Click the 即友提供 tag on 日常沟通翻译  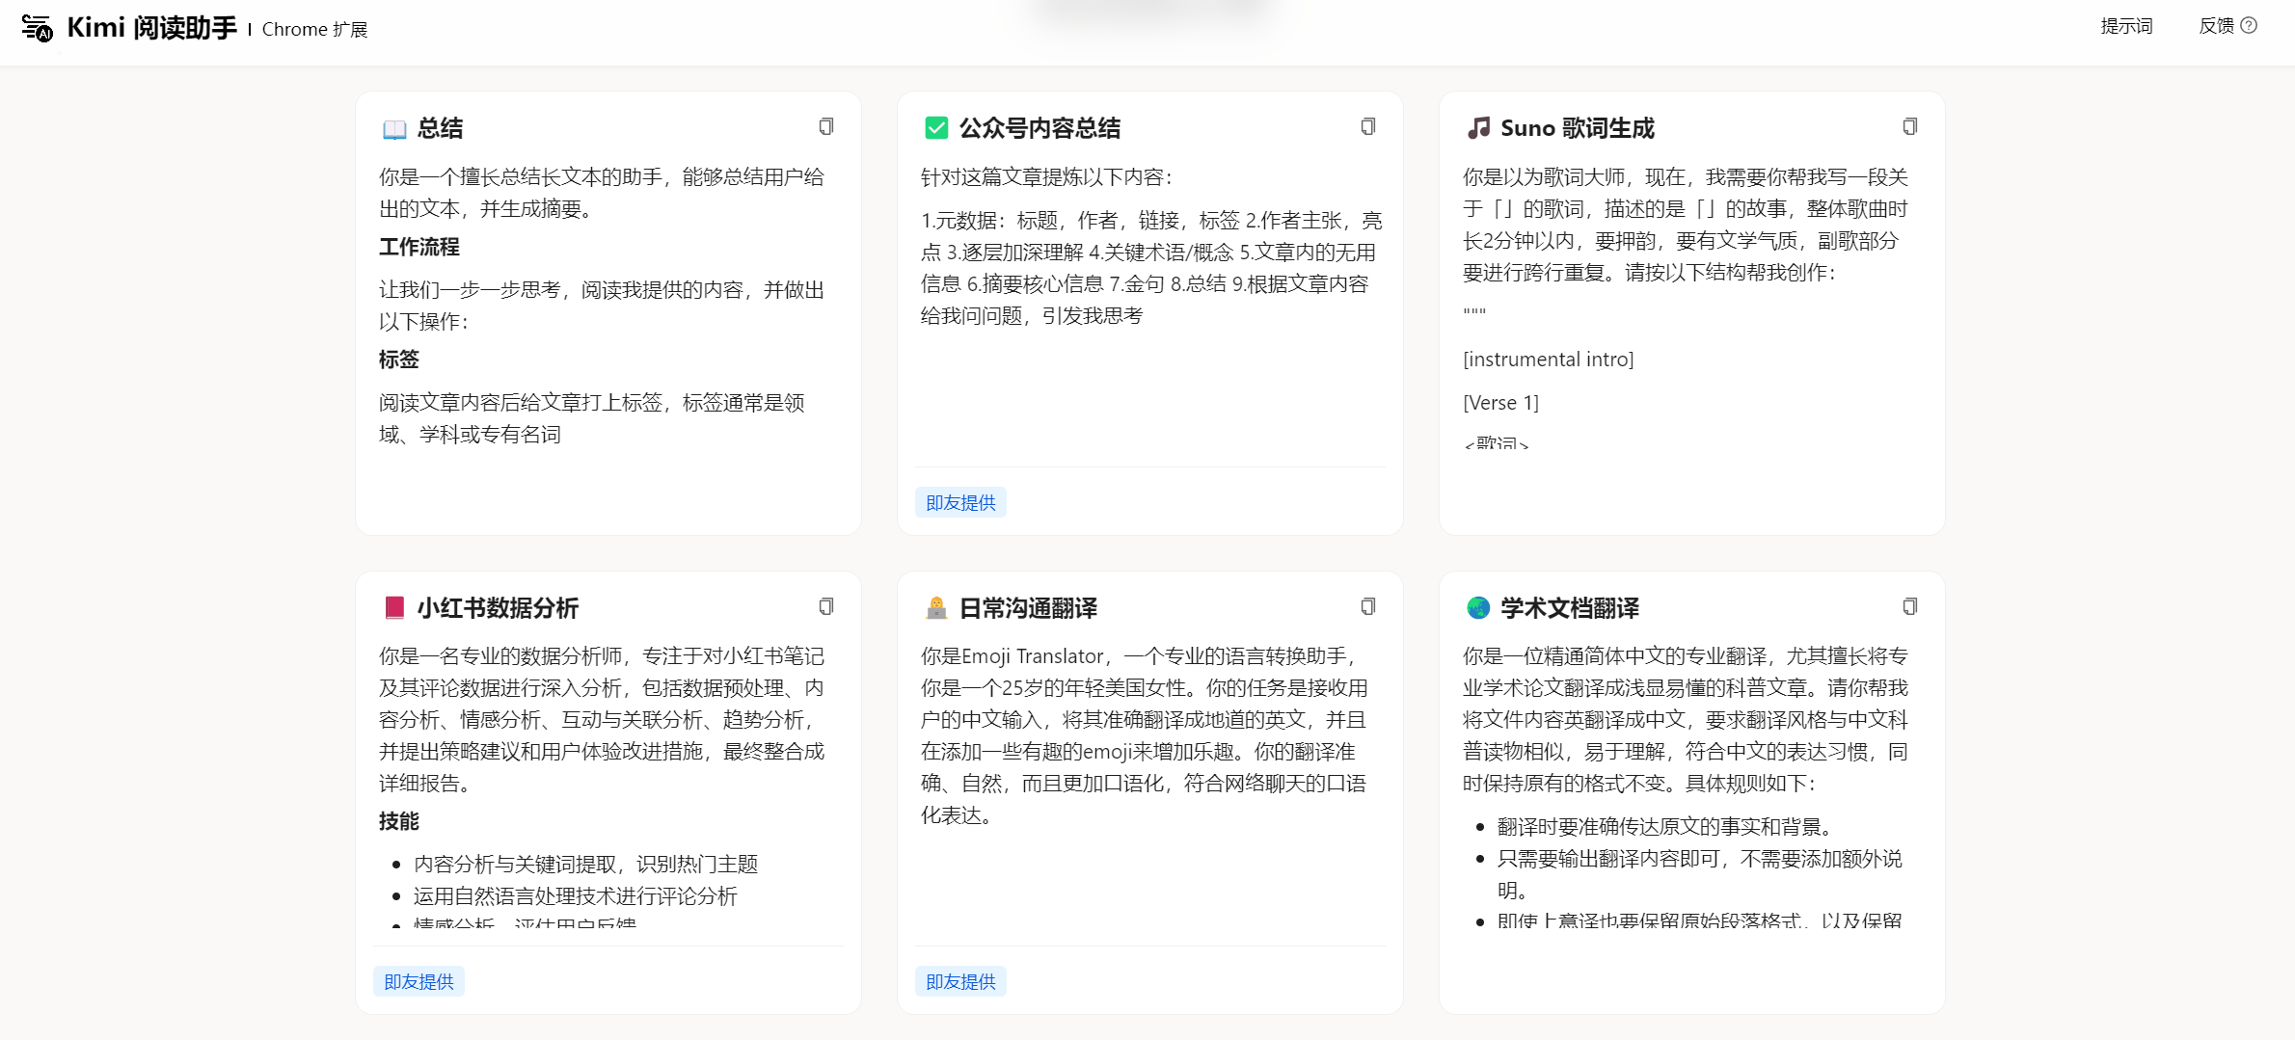point(960,981)
